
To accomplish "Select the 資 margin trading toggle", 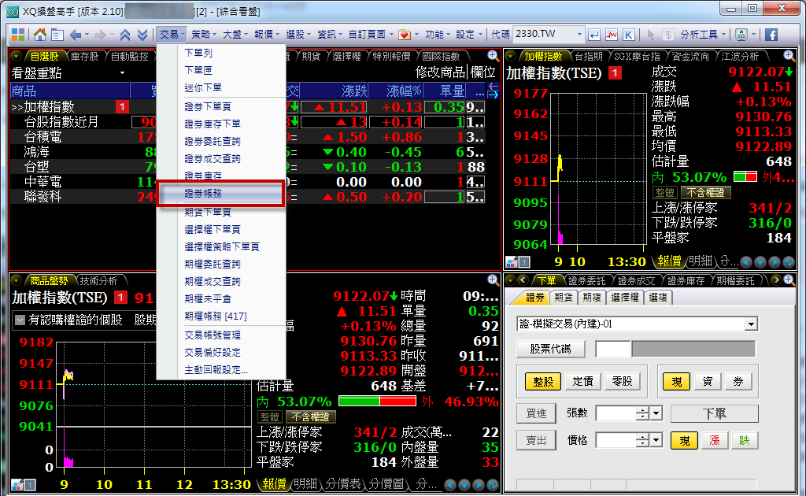I will (x=708, y=381).
